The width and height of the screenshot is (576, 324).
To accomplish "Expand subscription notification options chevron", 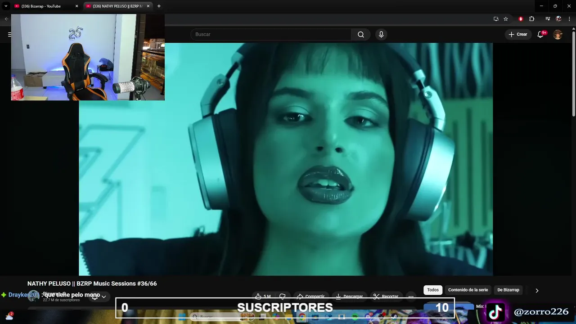I will click(x=103, y=297).
